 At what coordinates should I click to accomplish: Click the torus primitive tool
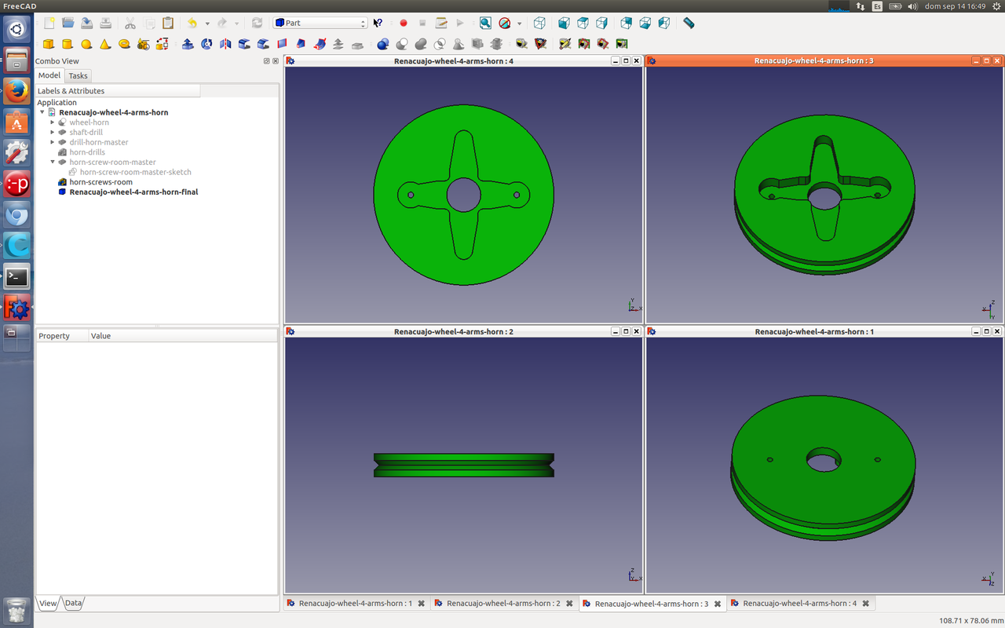pyautogui.click(x=124, y=44)
